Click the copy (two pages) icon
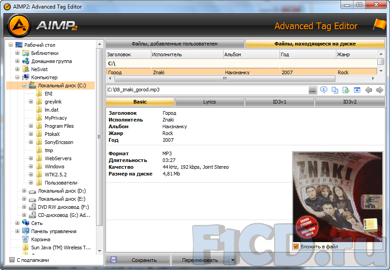 point(335,90)
